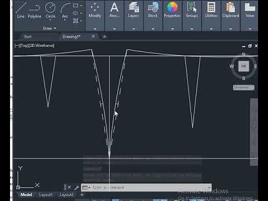Open the Ellipse tool dropdown arrow
This screenshot has width=268, height=201.
(x=81, y=13)
